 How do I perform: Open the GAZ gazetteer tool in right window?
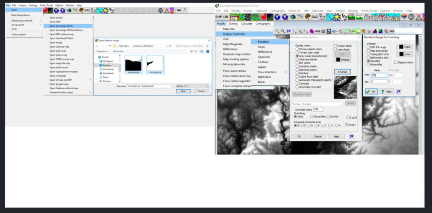pos(314,17)
